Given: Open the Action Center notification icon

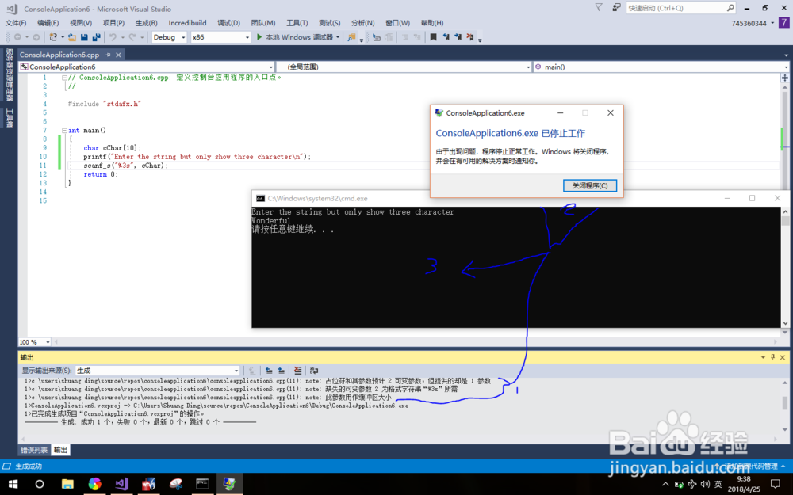Looking at the screenshot, I should click(x=776, y=484).
